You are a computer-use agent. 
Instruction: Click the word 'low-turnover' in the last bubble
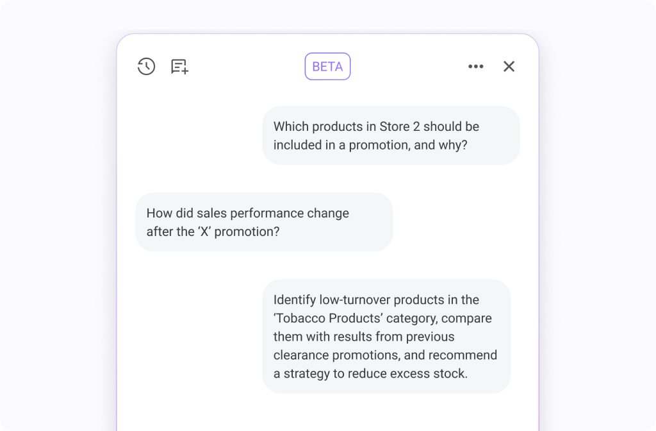pyautogui.click(x=354, y=300)
